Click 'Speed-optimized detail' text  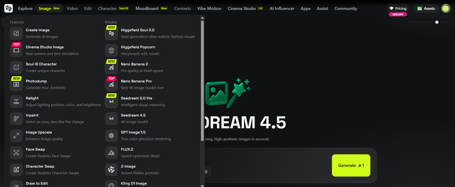coord(140,156)
